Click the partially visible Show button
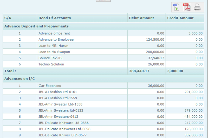Screen dimensions: 208x138 tap(103, 1)
